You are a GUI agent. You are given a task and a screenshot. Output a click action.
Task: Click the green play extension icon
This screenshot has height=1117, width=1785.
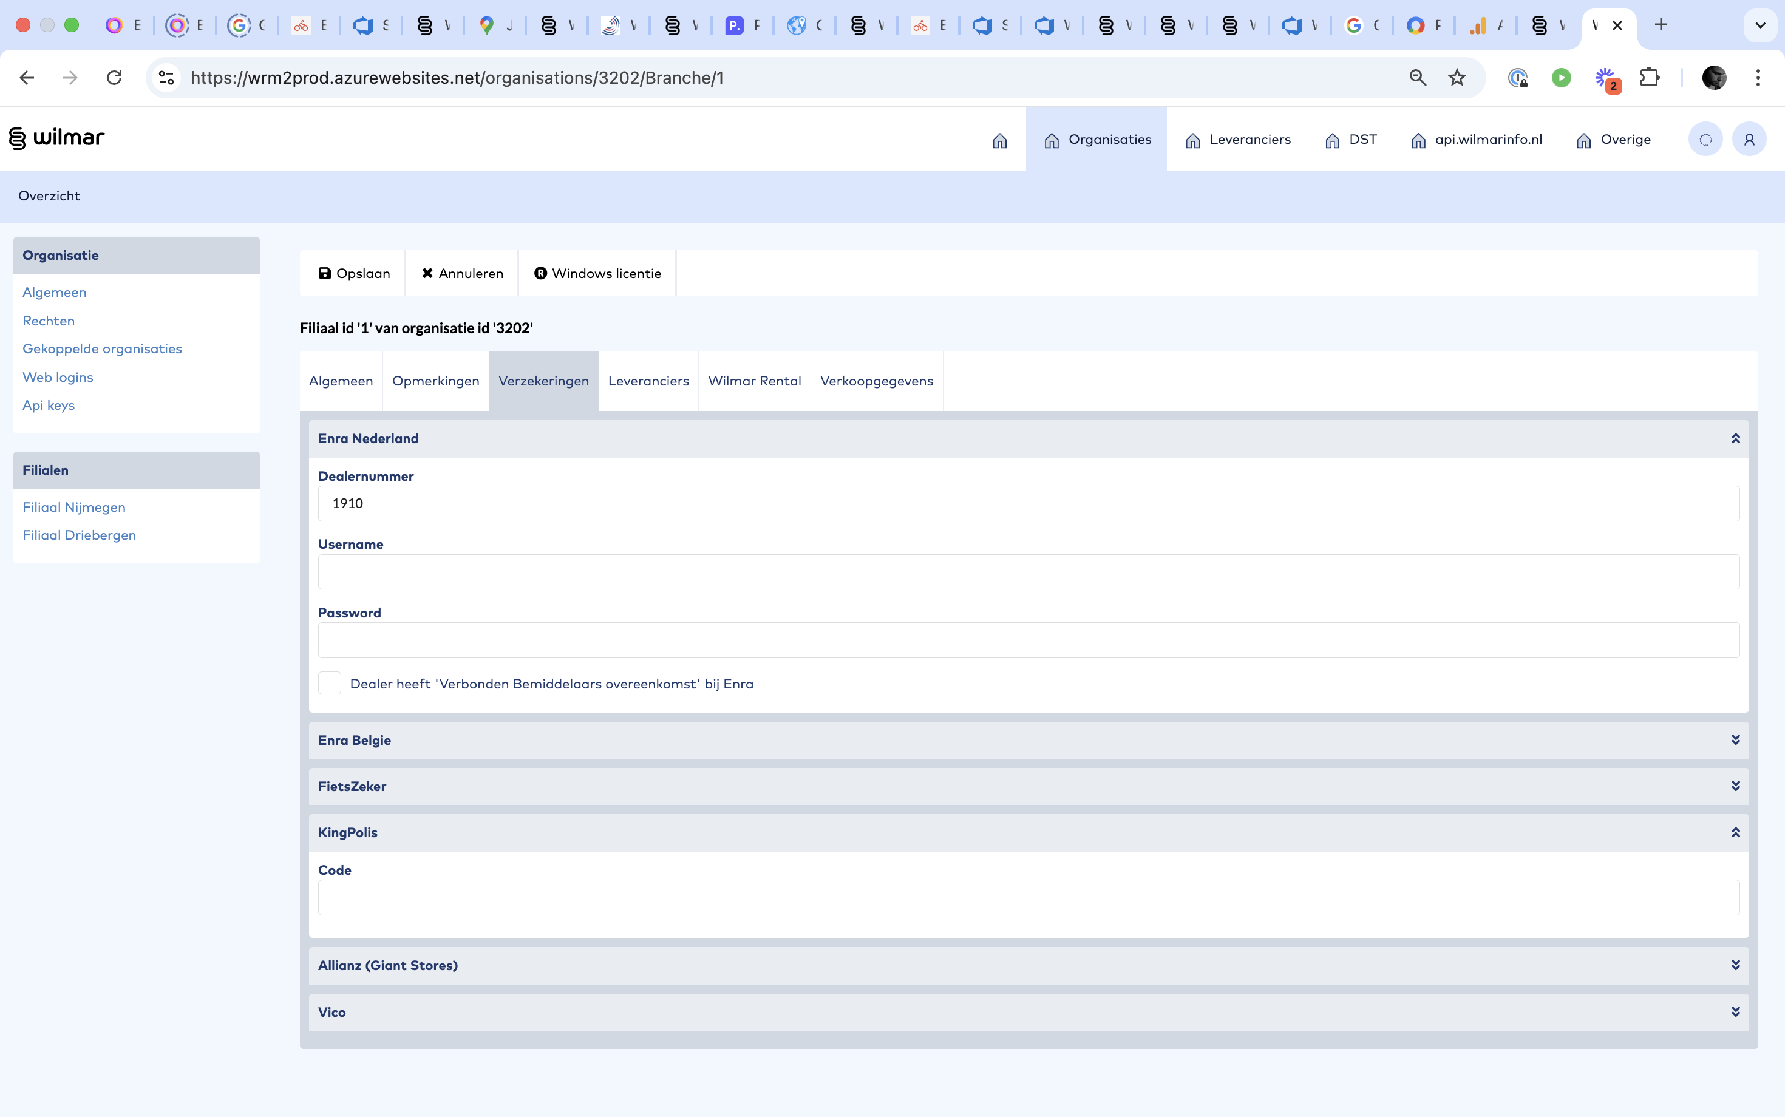[1561, 78]
